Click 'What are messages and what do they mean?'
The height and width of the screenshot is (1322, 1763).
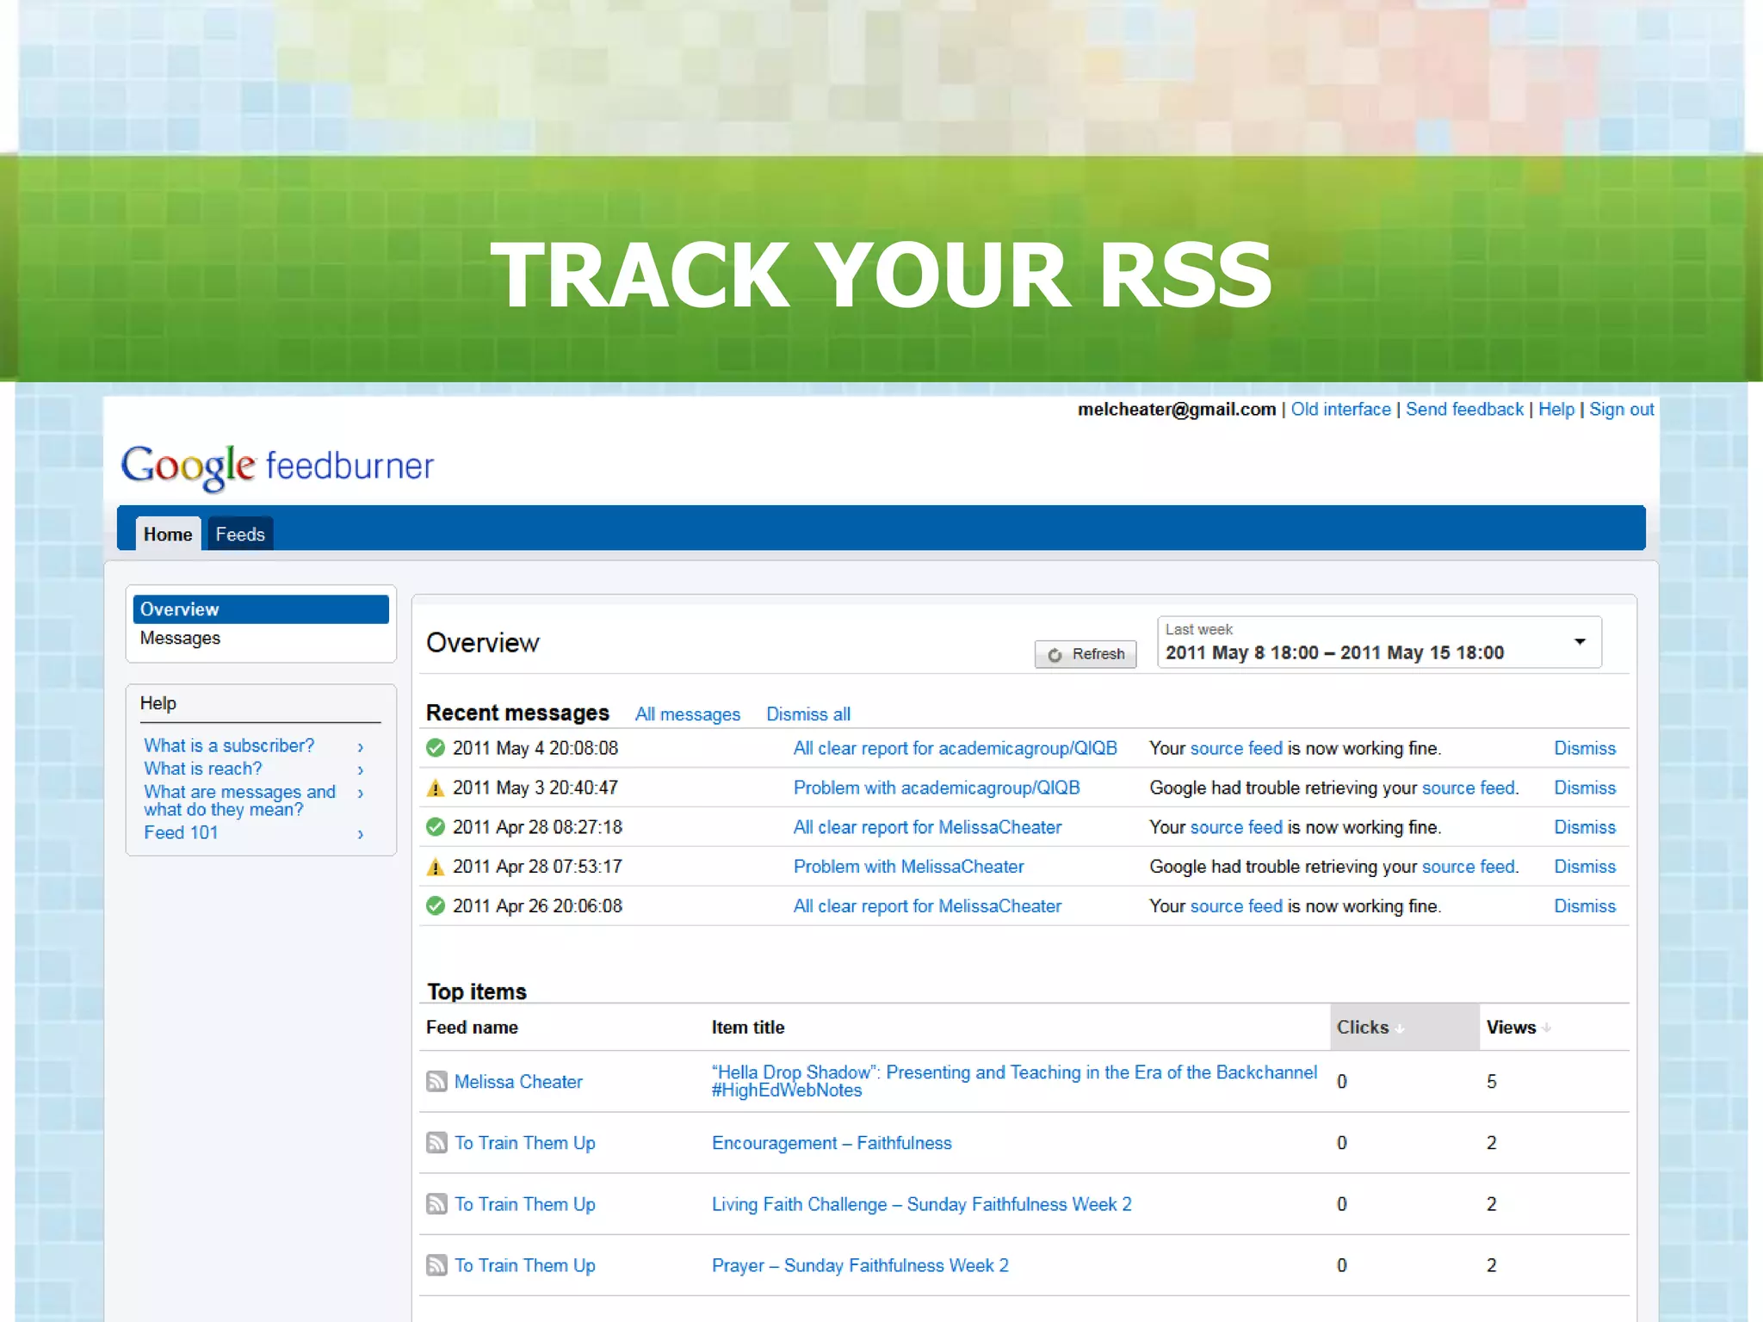click(x=239, y=800)
